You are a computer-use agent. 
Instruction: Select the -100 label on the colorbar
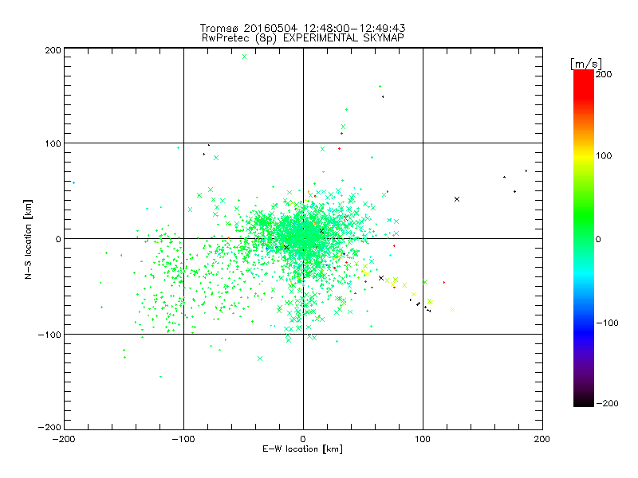click(x=607, y=323)
